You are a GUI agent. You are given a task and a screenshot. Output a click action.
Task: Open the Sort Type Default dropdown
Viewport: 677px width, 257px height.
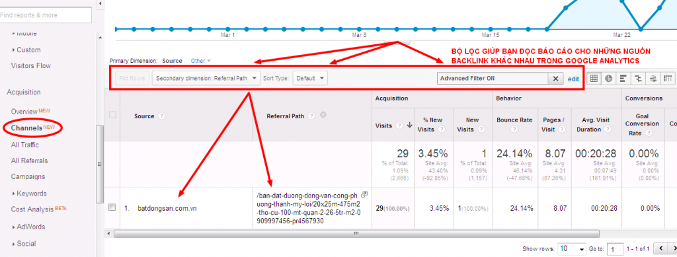pos(310,79)
